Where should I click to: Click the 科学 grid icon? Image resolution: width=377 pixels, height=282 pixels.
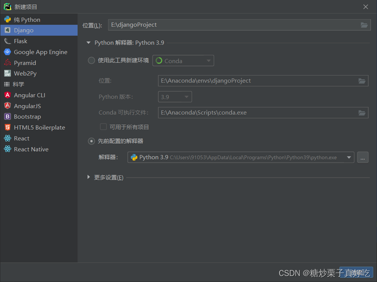(7, 84)
